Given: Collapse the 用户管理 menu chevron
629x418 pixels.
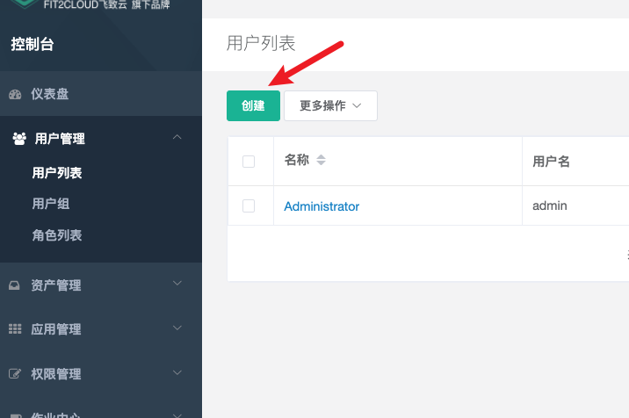Looking at the screenshot, I should tap(177, 137).
